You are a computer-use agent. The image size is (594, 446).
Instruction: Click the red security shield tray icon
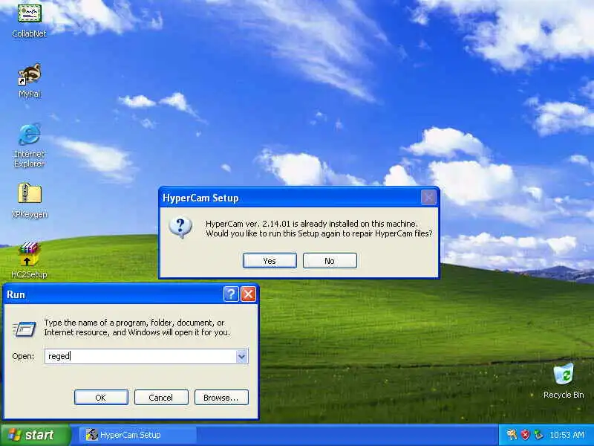tap(525, 435)
